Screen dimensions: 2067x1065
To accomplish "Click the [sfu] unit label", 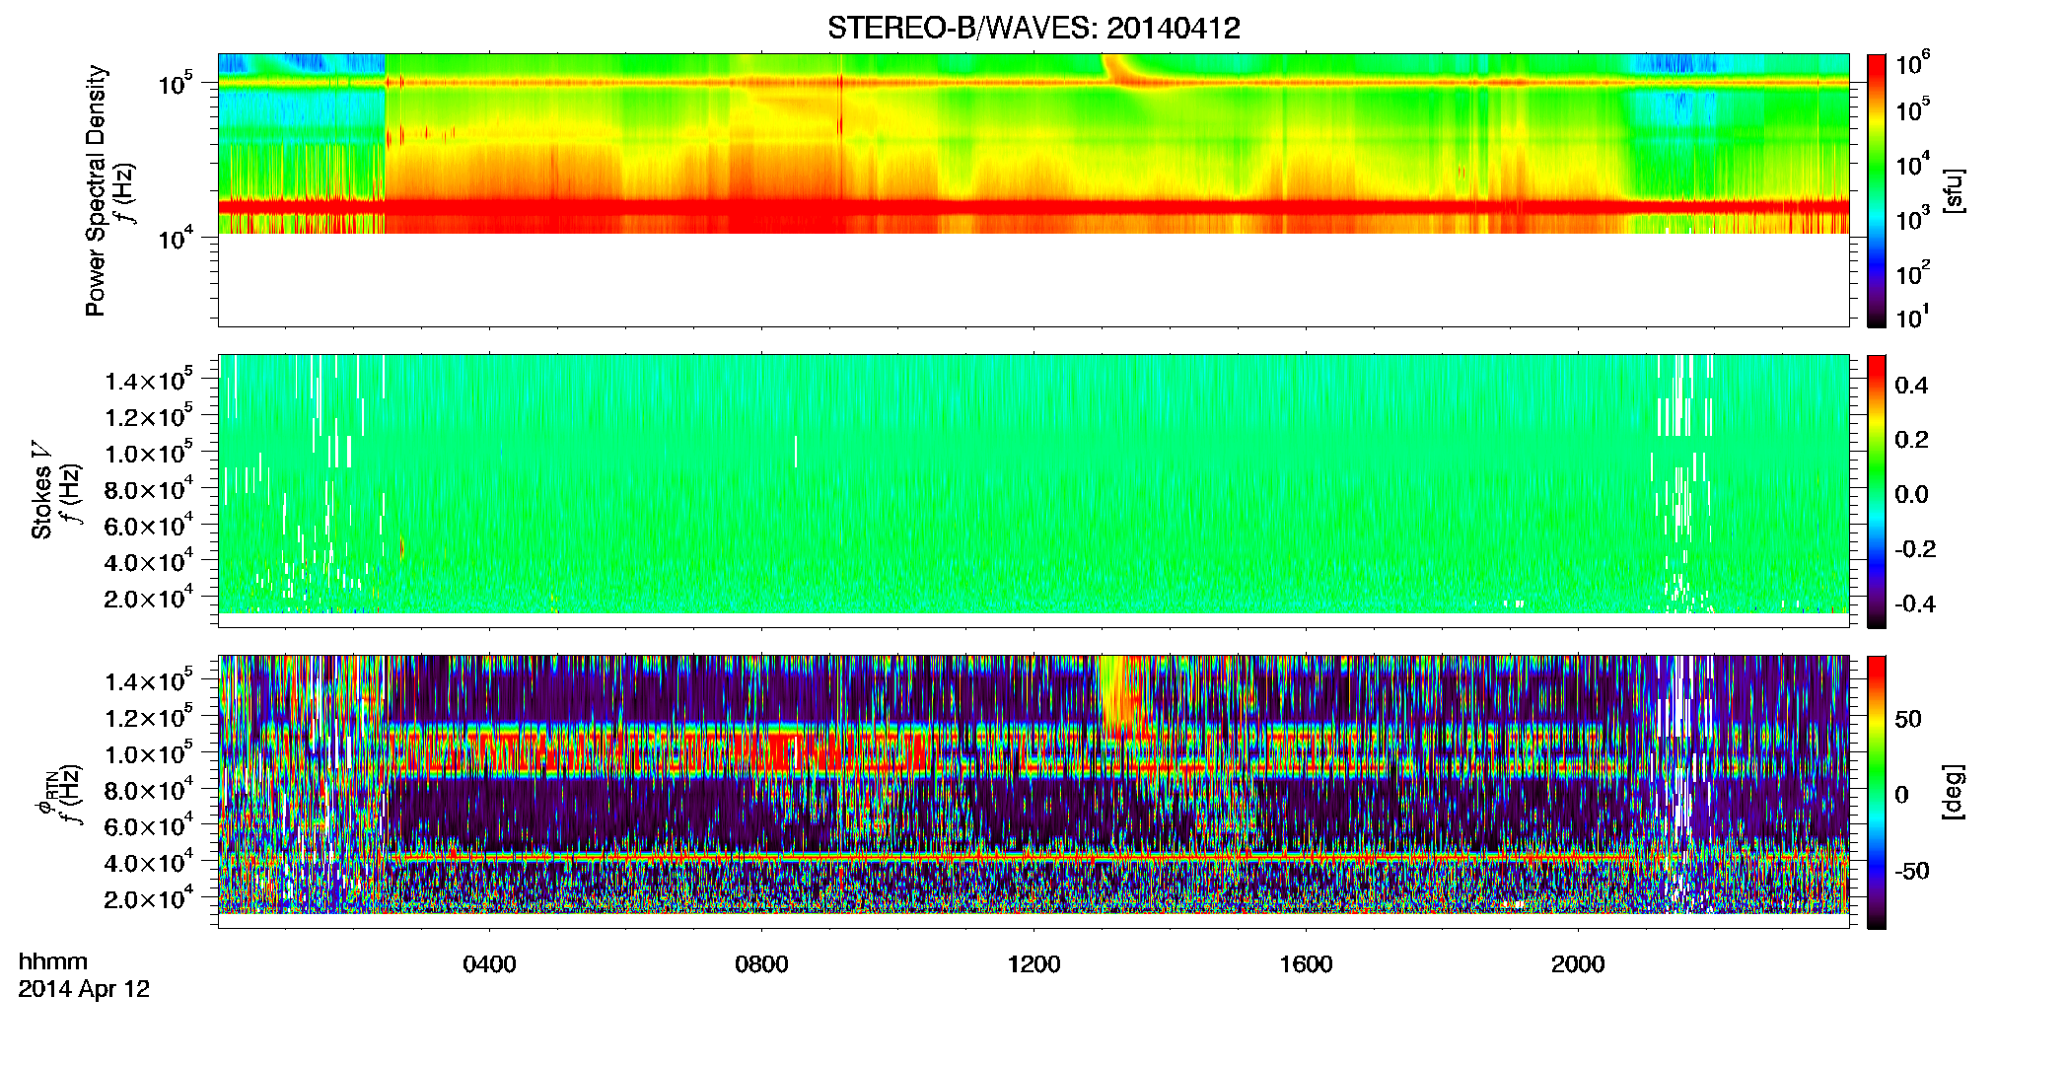I will click(1953, 190).
